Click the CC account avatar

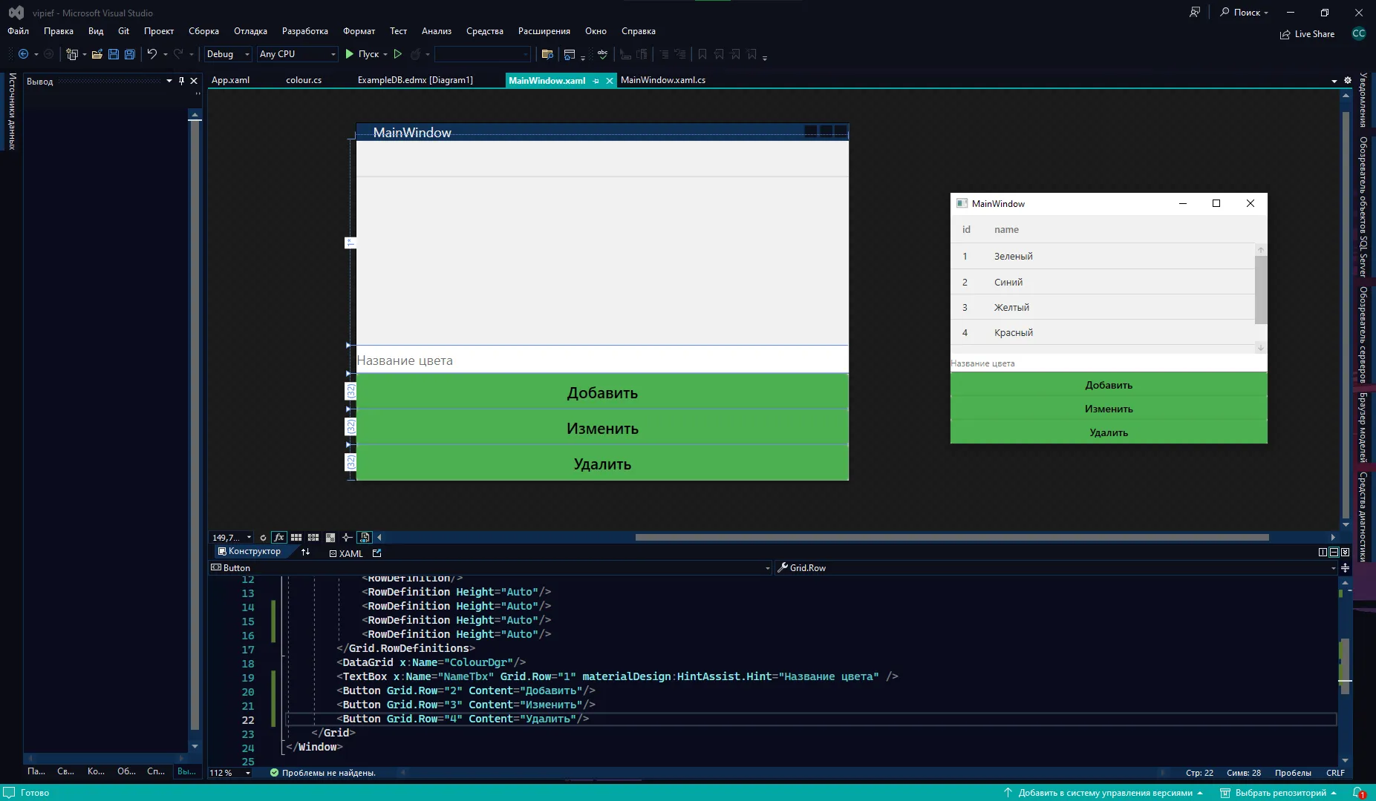[x=1359, y=33]
